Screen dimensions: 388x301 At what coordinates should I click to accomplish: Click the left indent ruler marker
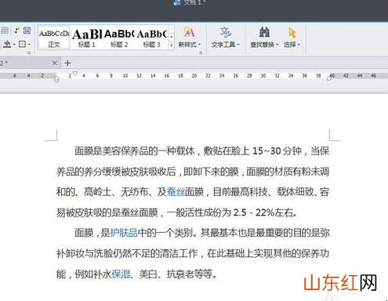56,79
